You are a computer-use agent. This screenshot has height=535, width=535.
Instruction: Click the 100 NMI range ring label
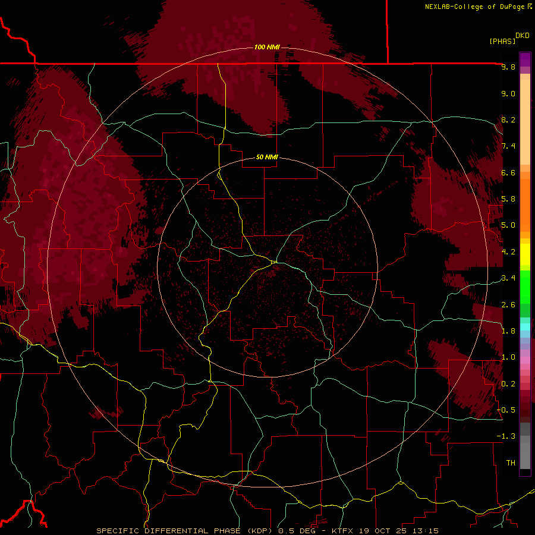pos(267,47)
